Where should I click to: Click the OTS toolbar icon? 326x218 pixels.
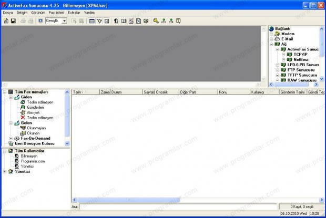(x=164, y=21)
